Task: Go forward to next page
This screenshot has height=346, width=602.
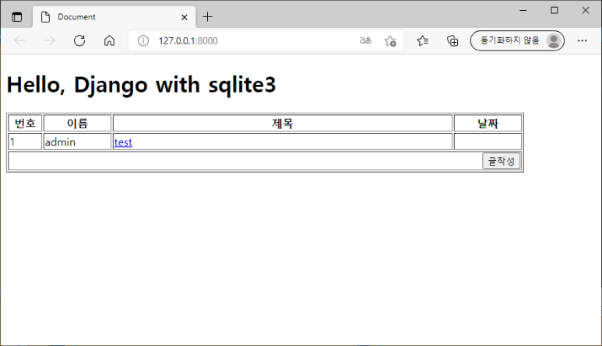Action: pos(50,40)
